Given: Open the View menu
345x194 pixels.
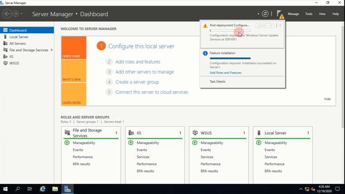Looking at the screenshot, I should coord(322,14).
